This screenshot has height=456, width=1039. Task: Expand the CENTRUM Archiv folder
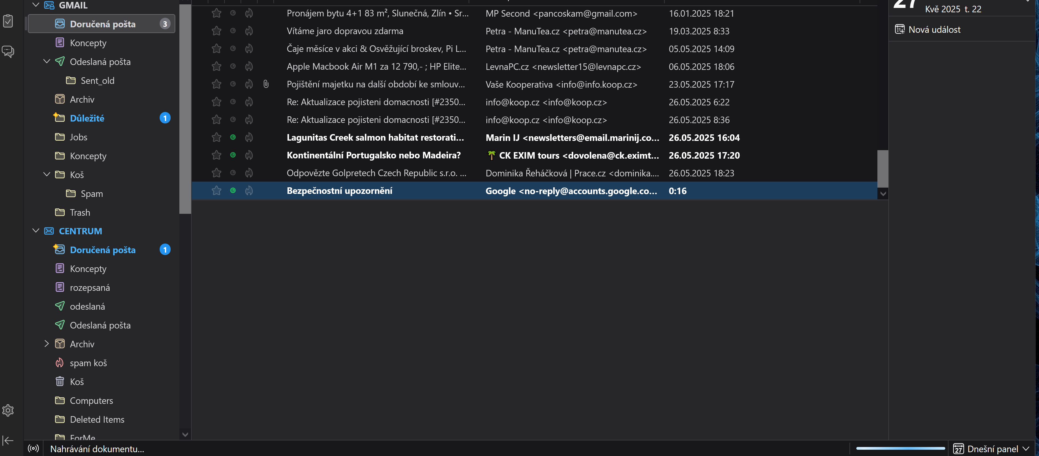tap(47, 344)
